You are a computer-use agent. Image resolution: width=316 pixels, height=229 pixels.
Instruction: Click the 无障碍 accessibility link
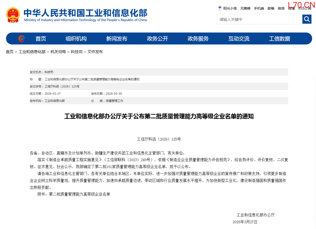(x=245, y=8)
